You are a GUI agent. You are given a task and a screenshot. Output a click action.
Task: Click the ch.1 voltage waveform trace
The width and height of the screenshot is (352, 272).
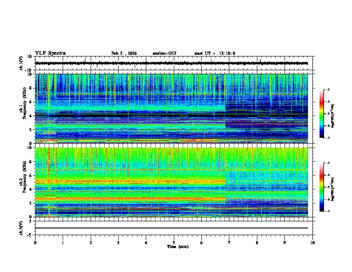[x=172, y=63]
